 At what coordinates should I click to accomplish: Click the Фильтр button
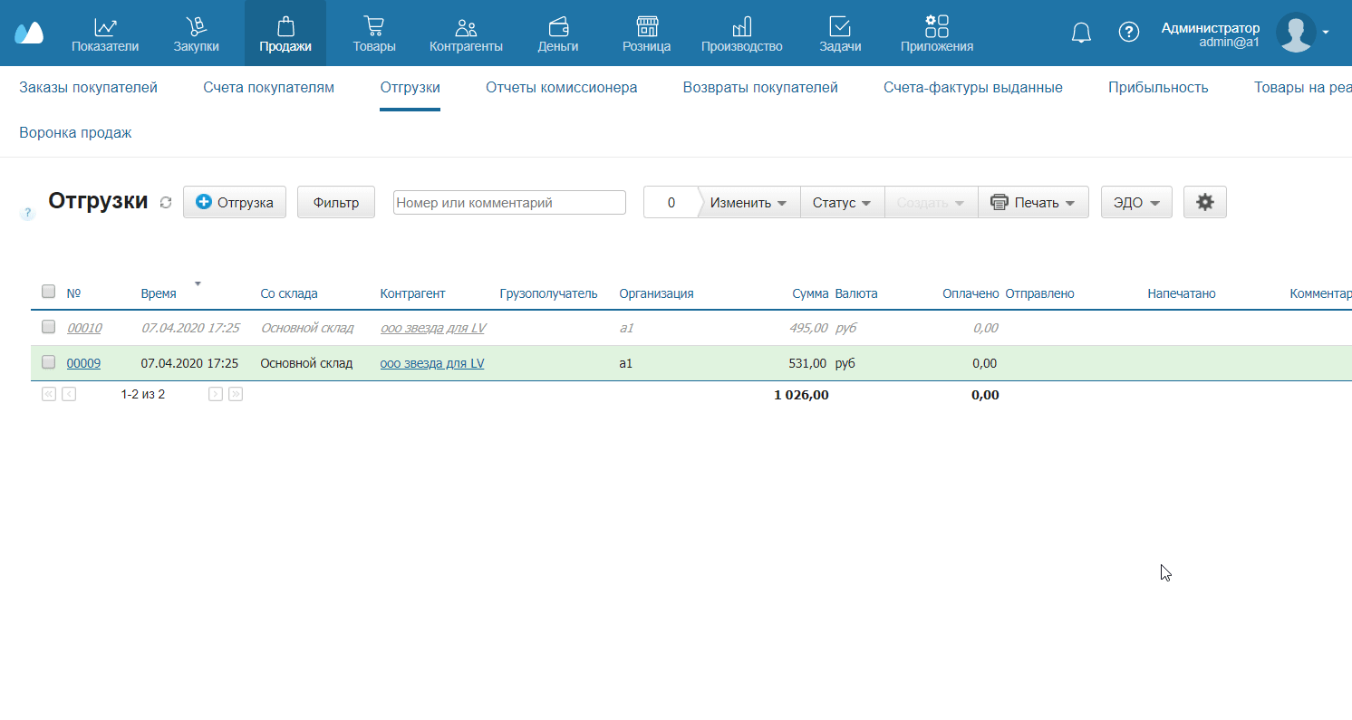tap(336, 203)
